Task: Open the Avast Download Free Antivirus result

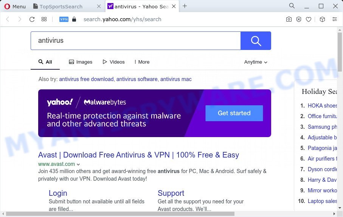Action: 138,155
